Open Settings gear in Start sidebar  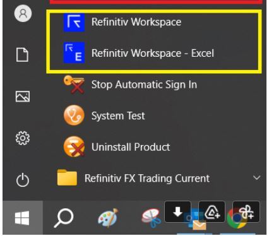tap(23, 138)
